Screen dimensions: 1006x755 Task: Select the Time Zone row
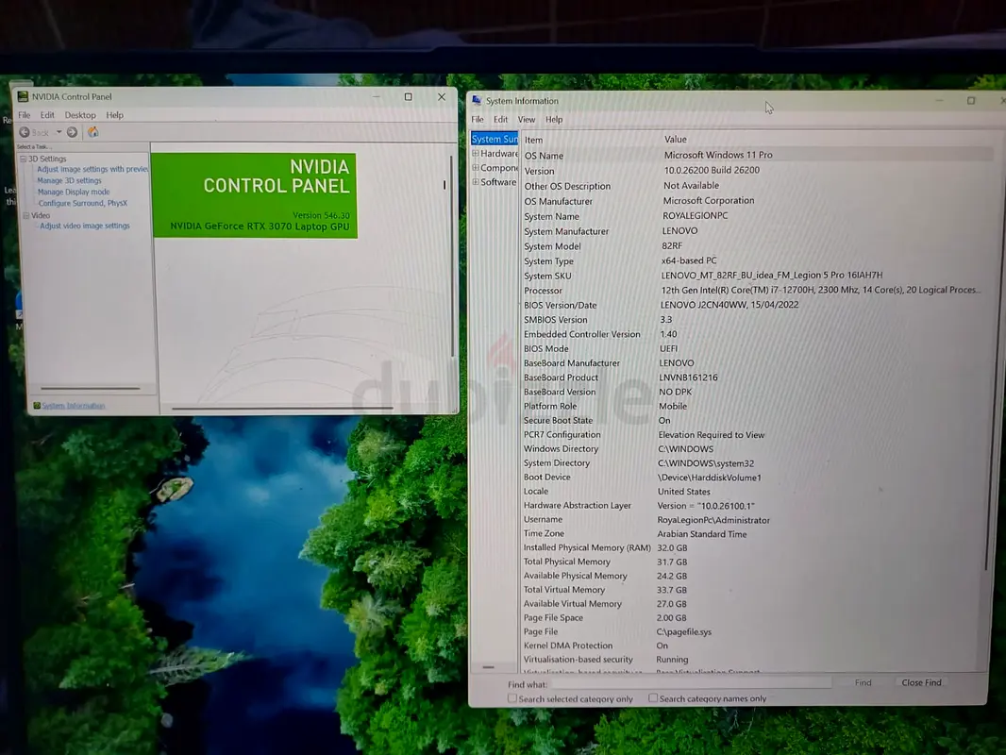click(x=757, y=534)
